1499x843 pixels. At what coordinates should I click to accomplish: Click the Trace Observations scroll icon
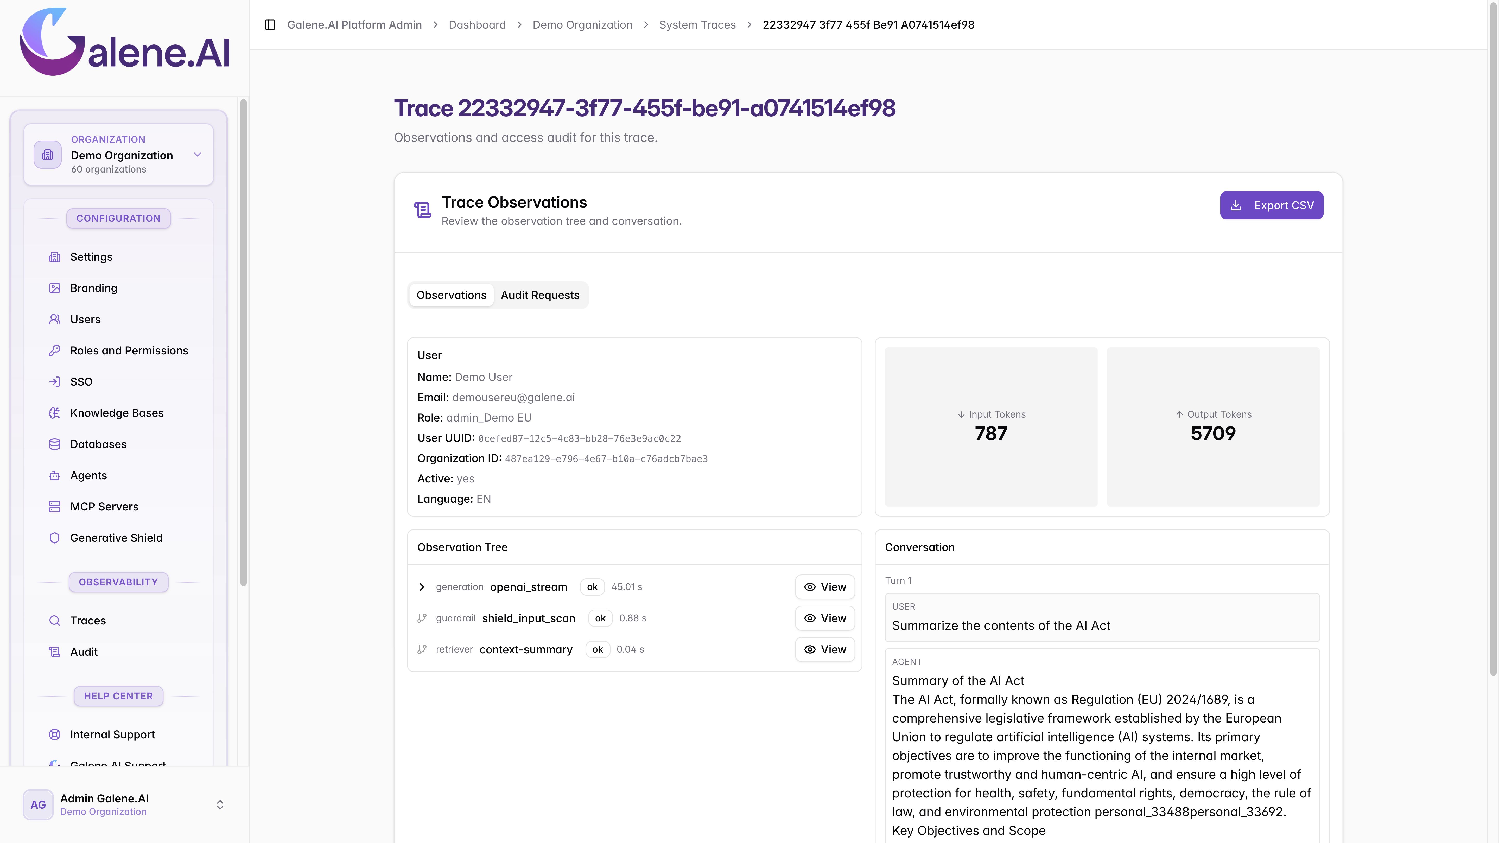[x=423, y=210]
